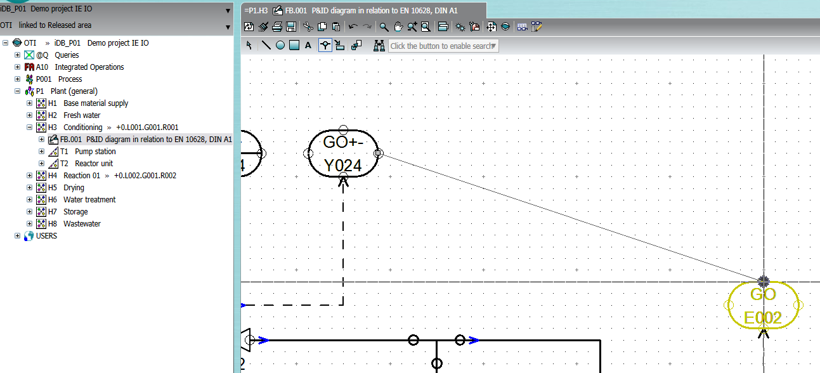
Task: Select the Circle drawing tool
Action: pos(280,46)
